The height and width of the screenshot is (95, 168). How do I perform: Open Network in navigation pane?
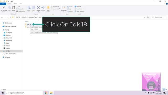7,57
